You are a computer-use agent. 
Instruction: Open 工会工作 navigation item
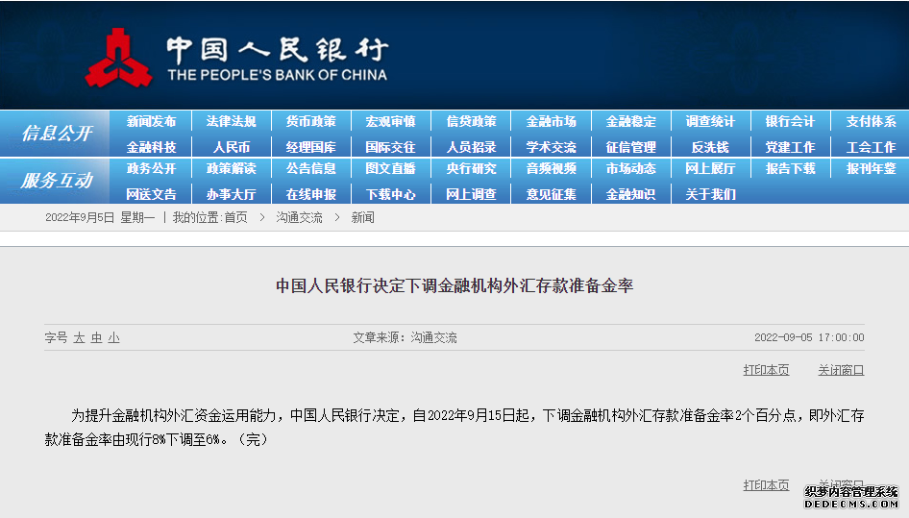tap(871, 147)
